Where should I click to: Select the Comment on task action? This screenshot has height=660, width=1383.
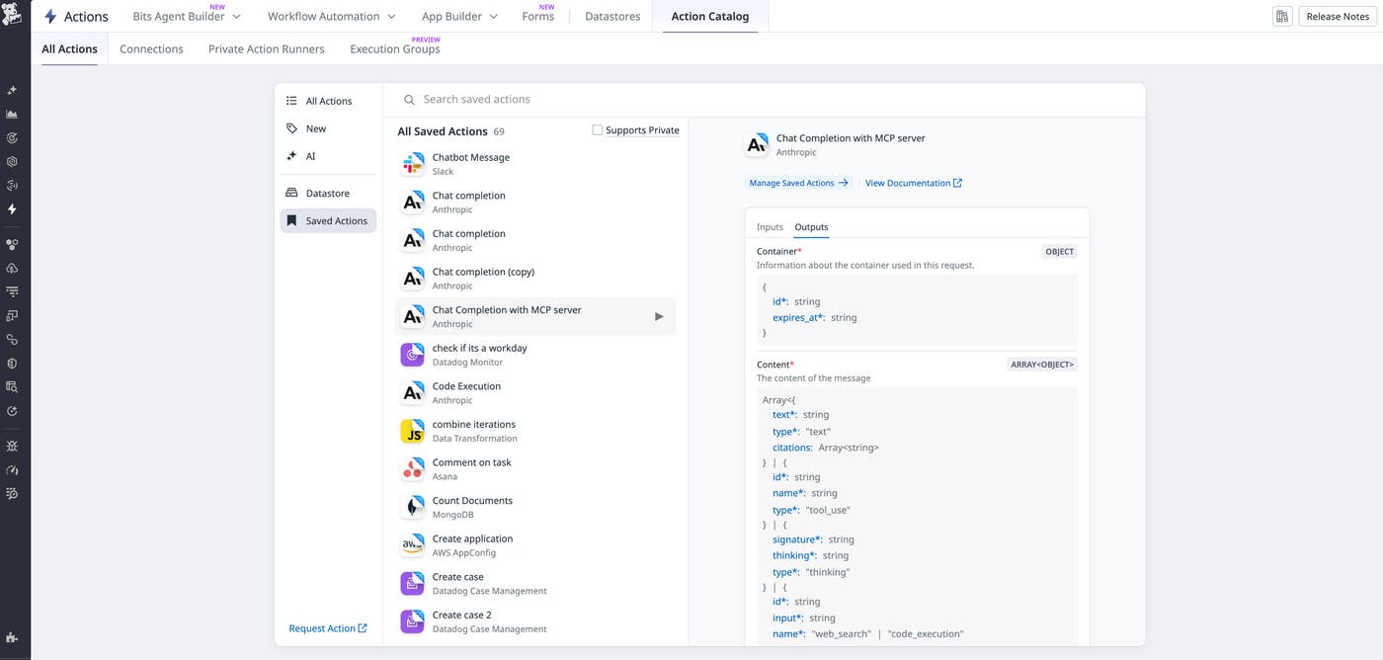click(x=535, y=469)
